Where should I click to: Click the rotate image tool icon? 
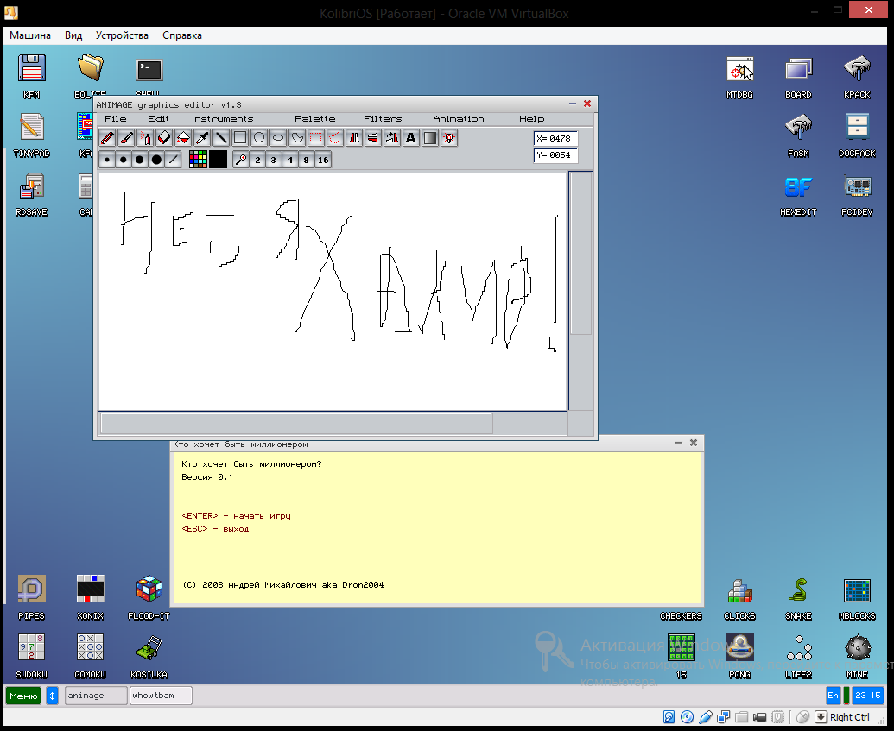pos(392,138)
